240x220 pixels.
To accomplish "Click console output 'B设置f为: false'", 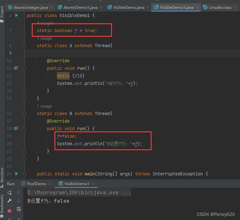I will (x=48, y=201).
